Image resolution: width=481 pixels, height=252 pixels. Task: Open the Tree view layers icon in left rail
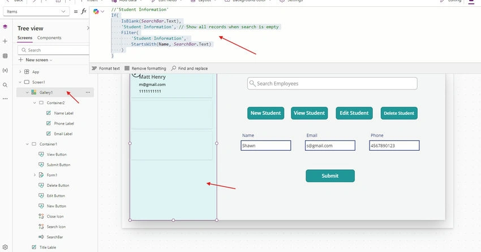(5, 27)
